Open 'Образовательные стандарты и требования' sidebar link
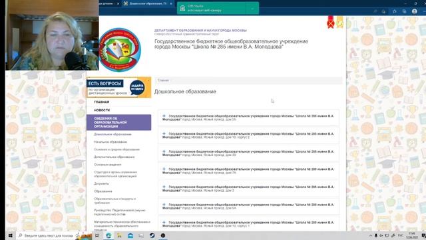The image size is (426, 240). (114, 201)
